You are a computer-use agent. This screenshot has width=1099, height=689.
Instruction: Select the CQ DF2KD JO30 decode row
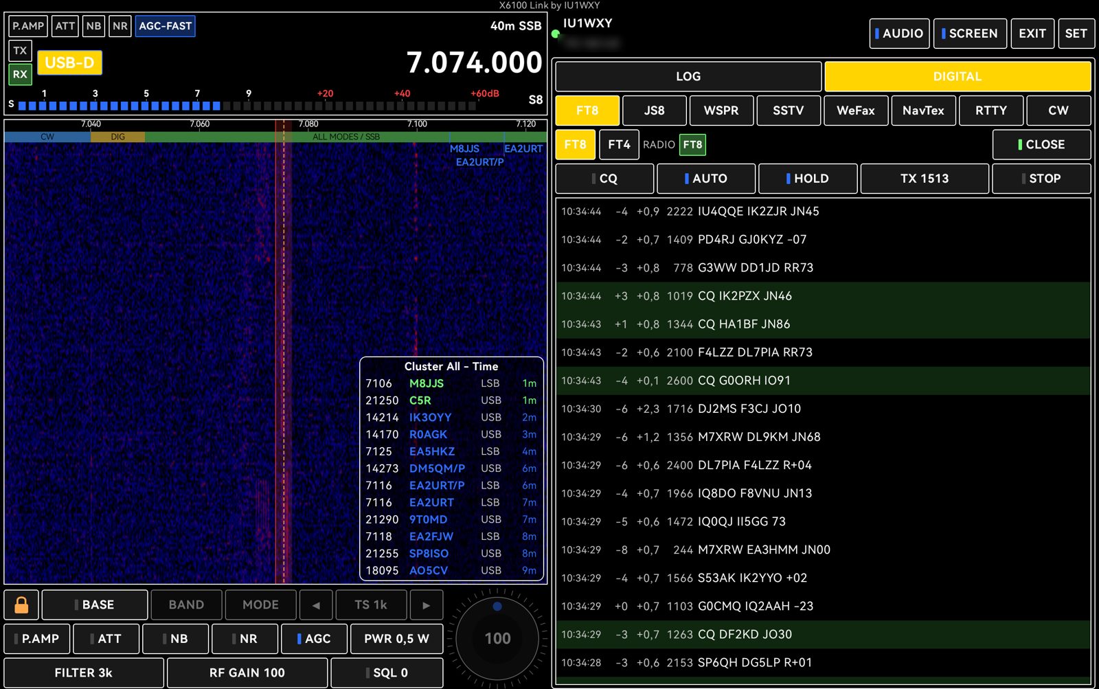[823, 634]
